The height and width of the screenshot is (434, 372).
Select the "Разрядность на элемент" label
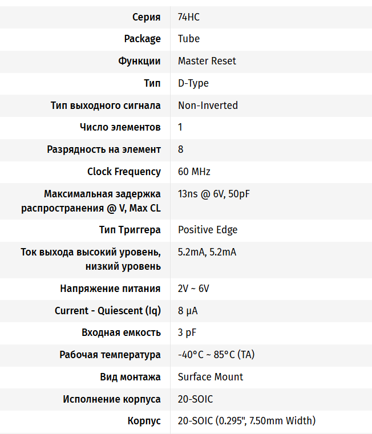tap(104, 149)
